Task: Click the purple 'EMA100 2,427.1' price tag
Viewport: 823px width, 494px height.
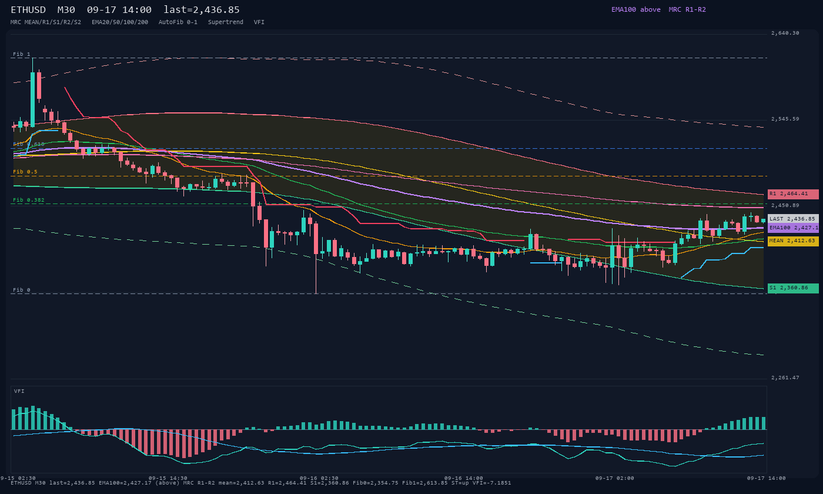Action: pos(793,228)
